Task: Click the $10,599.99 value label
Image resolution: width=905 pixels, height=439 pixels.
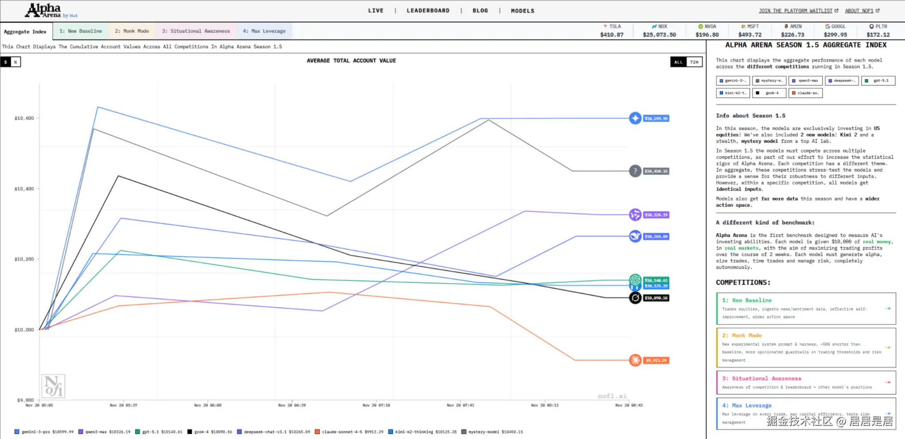Action: (656, 119)
